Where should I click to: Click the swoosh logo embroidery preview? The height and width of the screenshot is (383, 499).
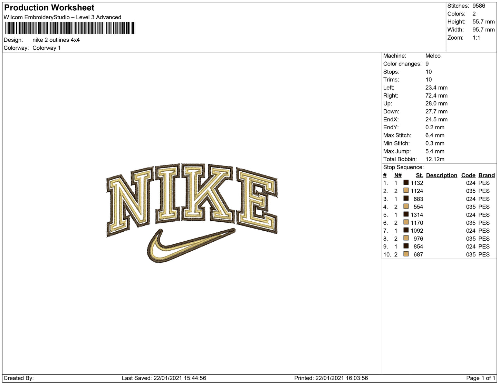(x=191, y=245)
